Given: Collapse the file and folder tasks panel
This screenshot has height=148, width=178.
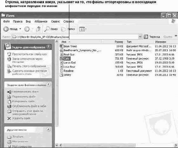Looking at the screenshot, I should [48, 85].
